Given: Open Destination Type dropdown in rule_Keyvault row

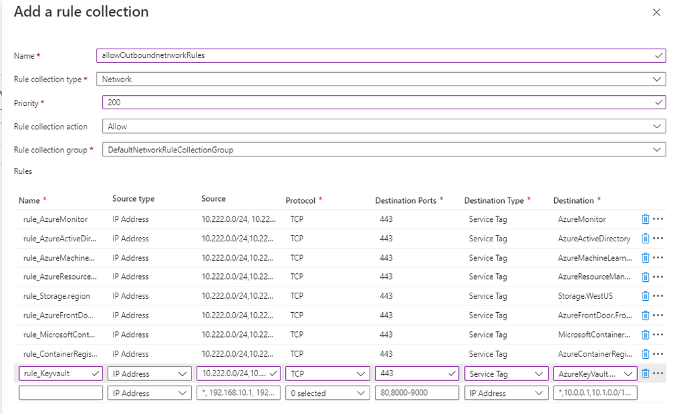Looking at the screenshot, I should [506, 374].
